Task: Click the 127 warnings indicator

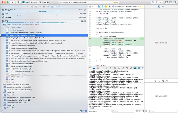Action: tap(116, 2)
